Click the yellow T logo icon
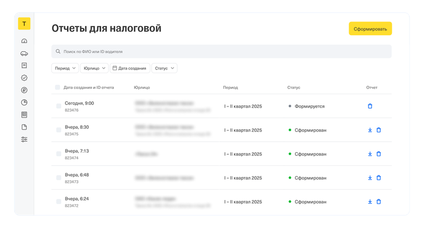Image resolution: width=424 pixels, height=228 pixels. [x=24, y=24]
